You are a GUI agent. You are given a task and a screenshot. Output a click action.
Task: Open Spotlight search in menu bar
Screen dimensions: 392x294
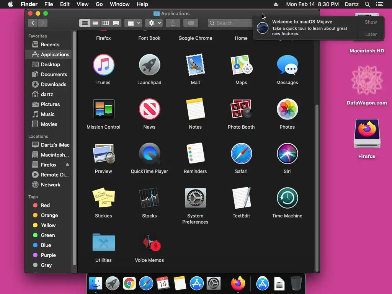[367, 4]
